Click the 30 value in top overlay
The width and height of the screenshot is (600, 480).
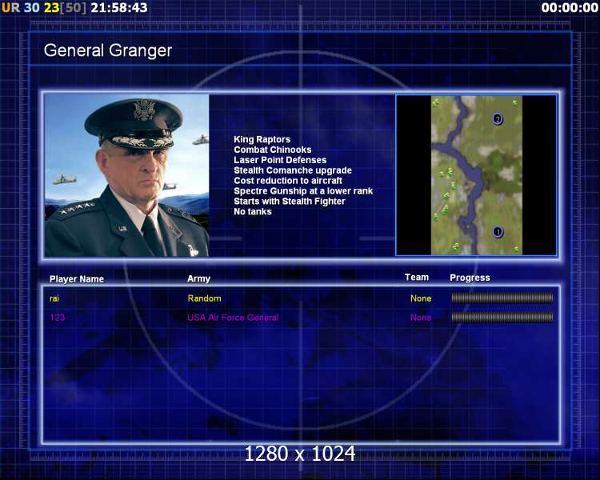(x=32, y=8)
